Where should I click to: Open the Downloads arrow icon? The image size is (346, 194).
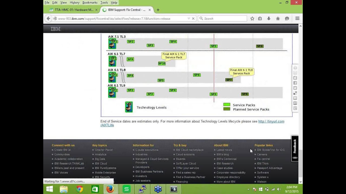[x=269, y=19]
